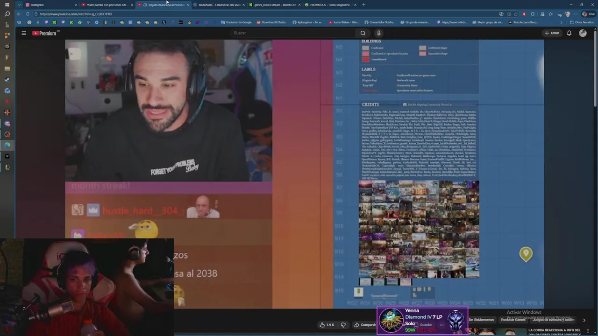Click the search magnifier button
598x336 pixels.
tap(363, 33)
